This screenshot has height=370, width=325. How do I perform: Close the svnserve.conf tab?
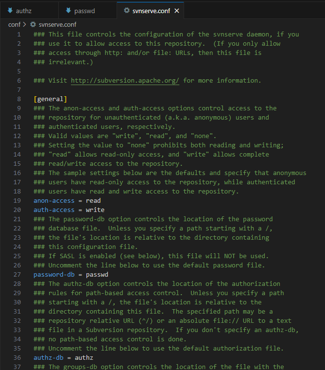(x=177, y=11)
